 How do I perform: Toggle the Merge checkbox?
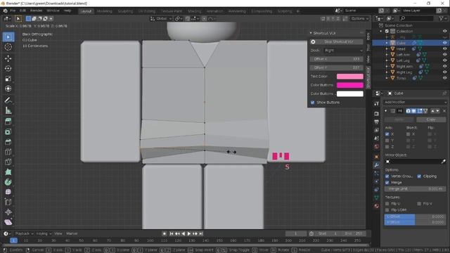point(387,183)
